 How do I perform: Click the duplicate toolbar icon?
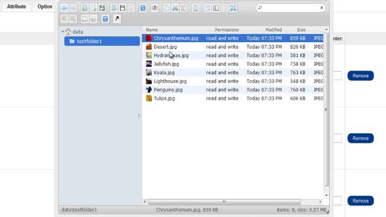207,8
